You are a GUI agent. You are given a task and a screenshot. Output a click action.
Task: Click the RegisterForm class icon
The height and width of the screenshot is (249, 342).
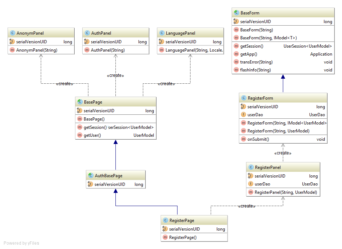coord(244,98)
